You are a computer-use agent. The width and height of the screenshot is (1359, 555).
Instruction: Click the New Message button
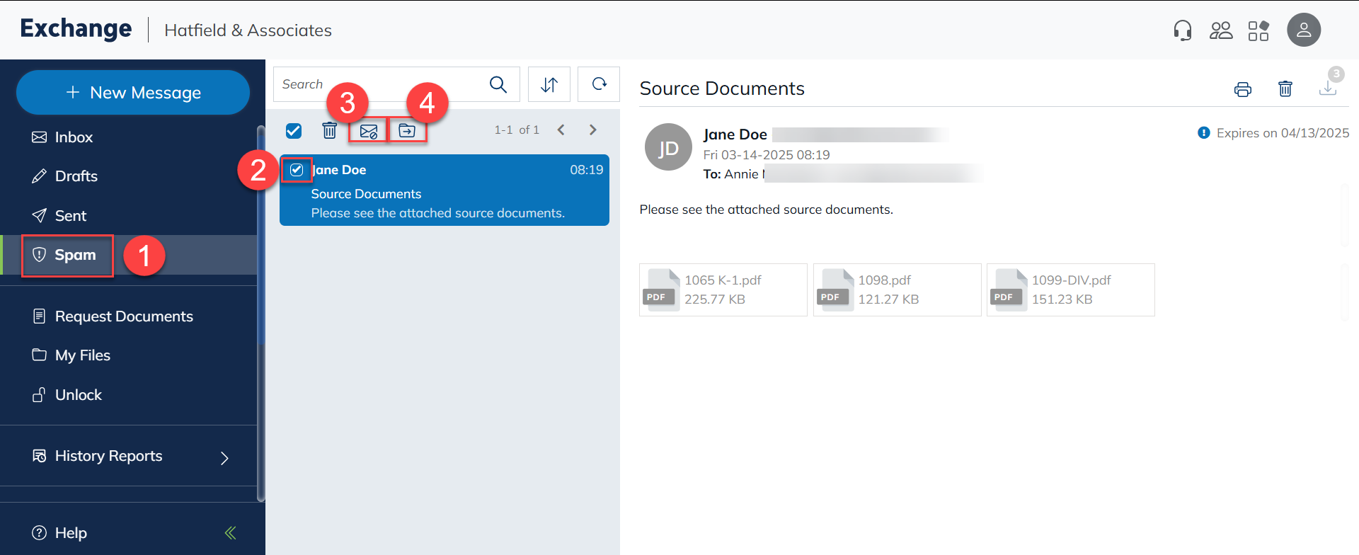pyautogui.click(x=133, y=93)
